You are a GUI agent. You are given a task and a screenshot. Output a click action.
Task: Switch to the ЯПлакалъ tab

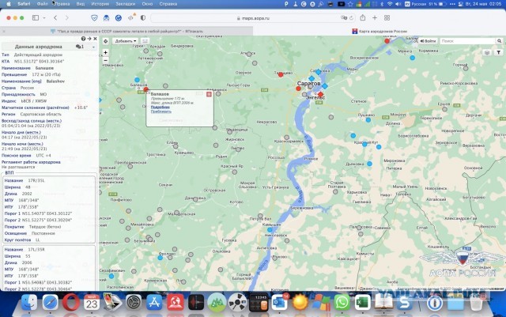click(x=126, y=32)
